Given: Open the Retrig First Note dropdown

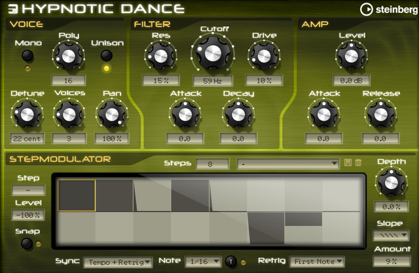Looking at the screenshot, I should (x=317, y=261).
